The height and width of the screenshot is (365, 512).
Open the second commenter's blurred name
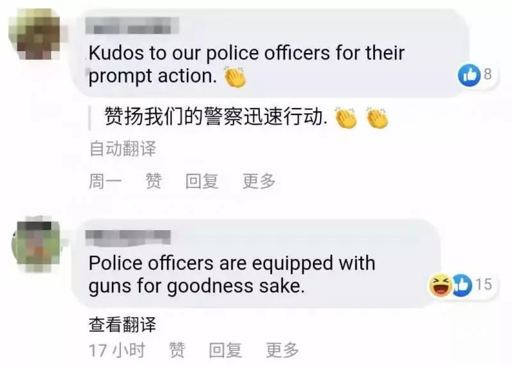point(128,237)
